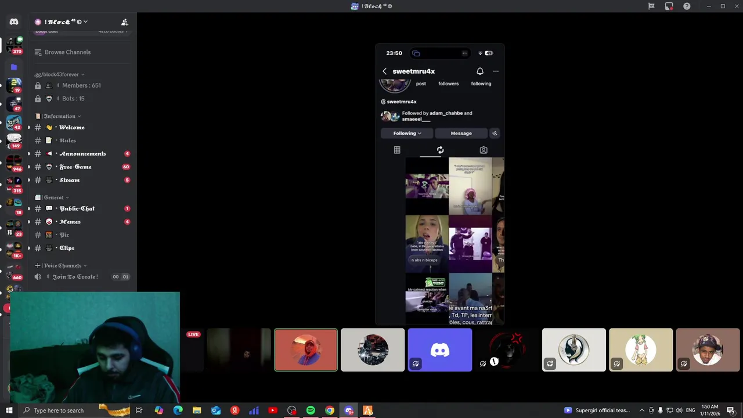Show hidden system tray icons chevron
The height and width of the screenshot is (418, 743).
pyautogui.click(x=641, y=410)
